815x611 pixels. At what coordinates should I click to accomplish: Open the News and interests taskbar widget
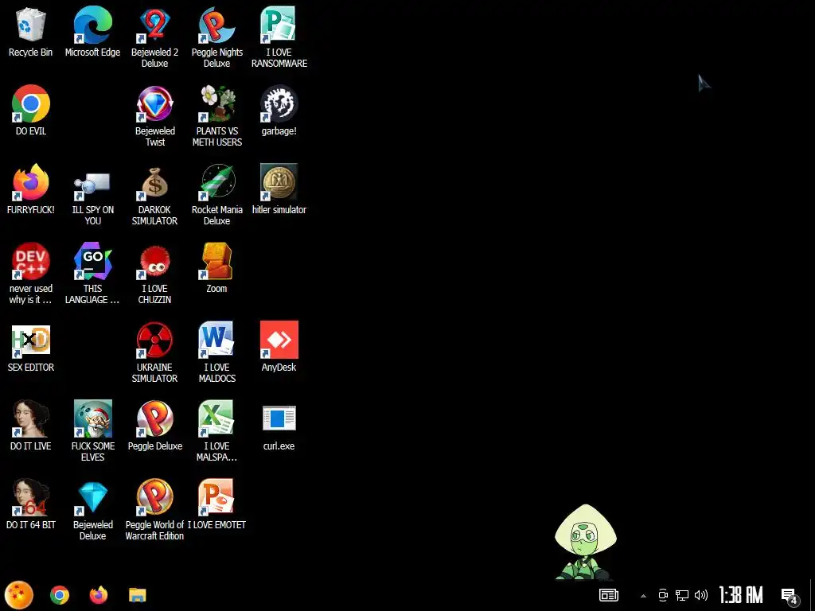tap(609, 595)
